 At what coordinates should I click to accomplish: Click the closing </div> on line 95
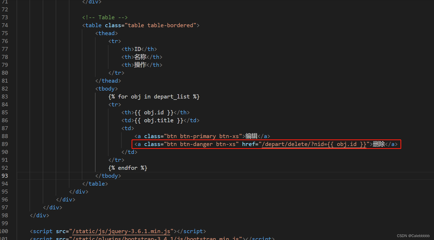tap(79, 192)
